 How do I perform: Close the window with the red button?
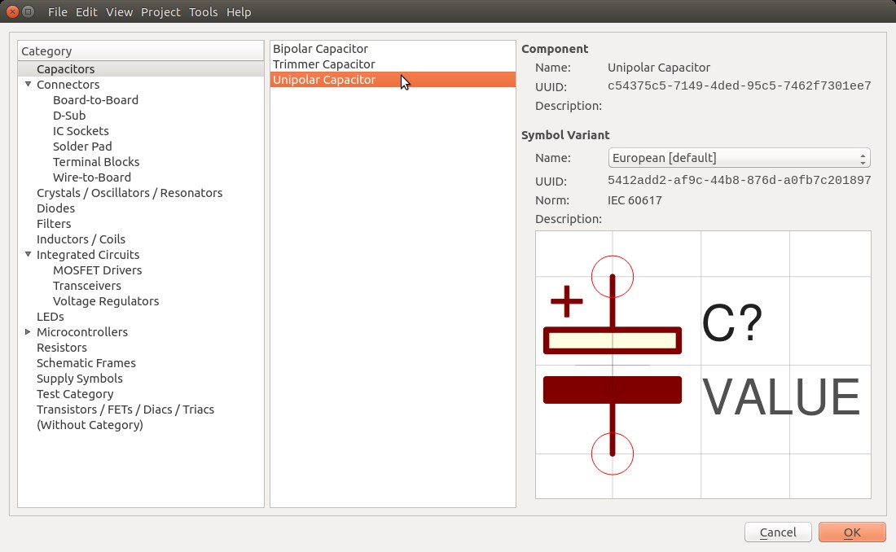click(12, 12)
